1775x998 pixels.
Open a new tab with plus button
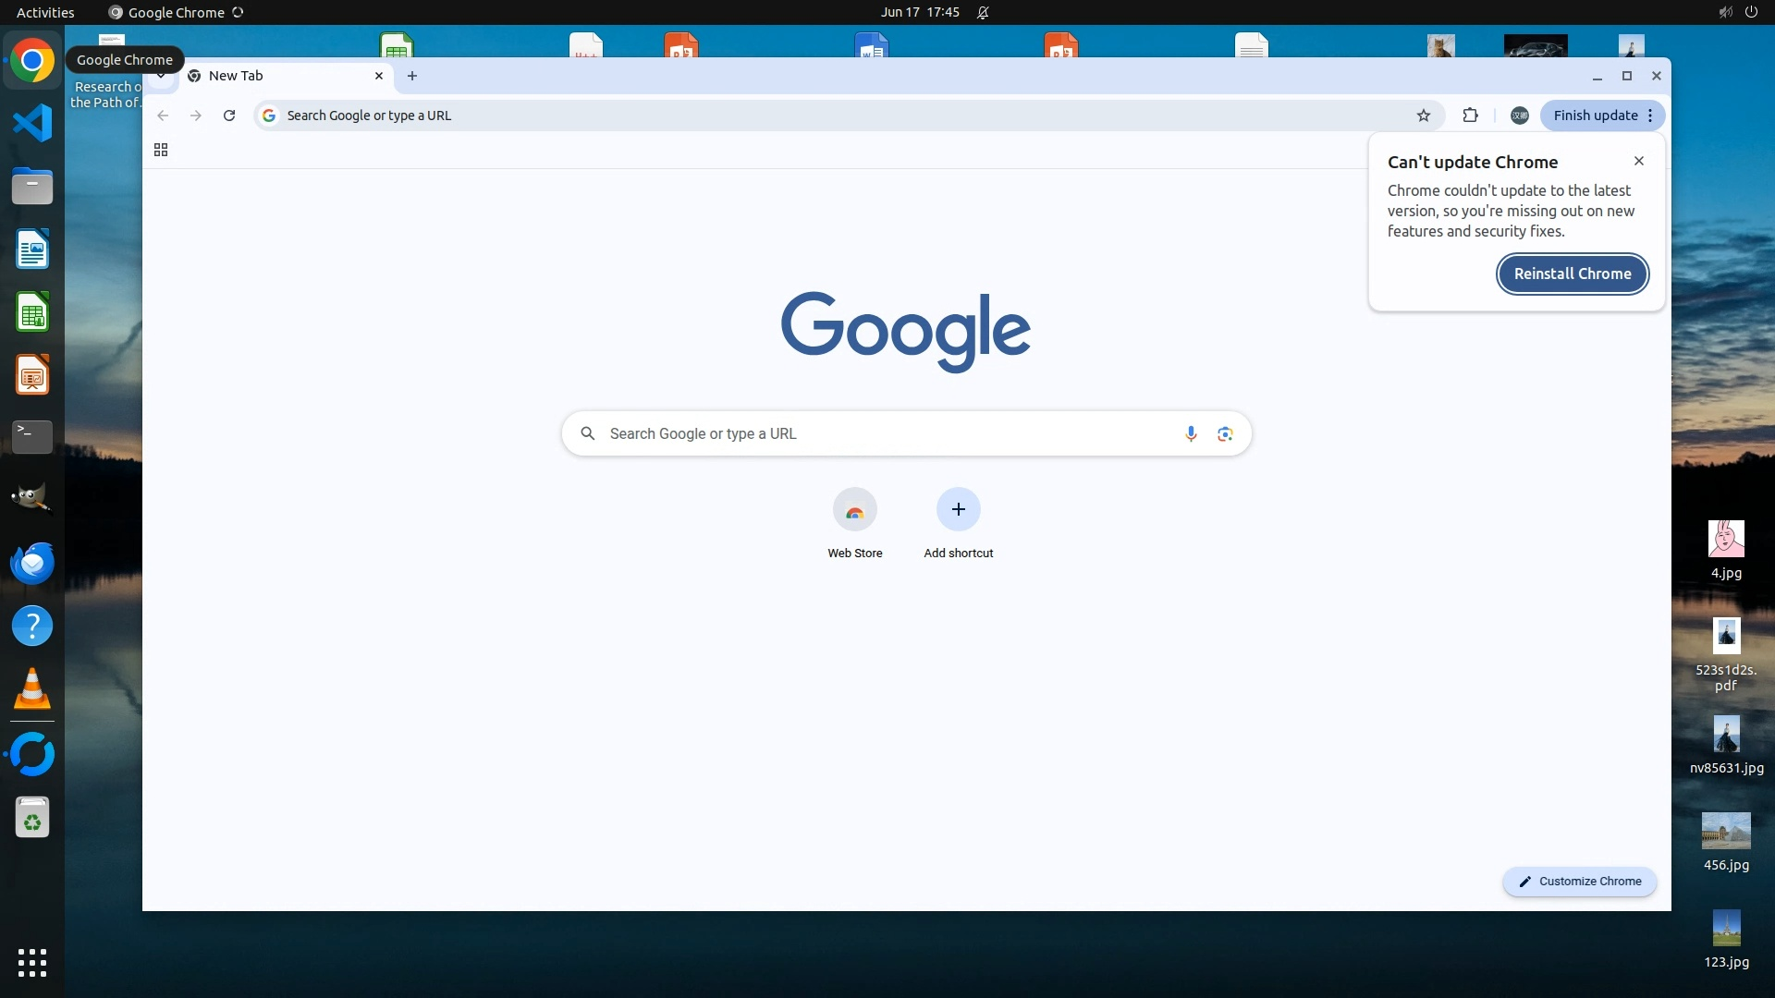412,76
